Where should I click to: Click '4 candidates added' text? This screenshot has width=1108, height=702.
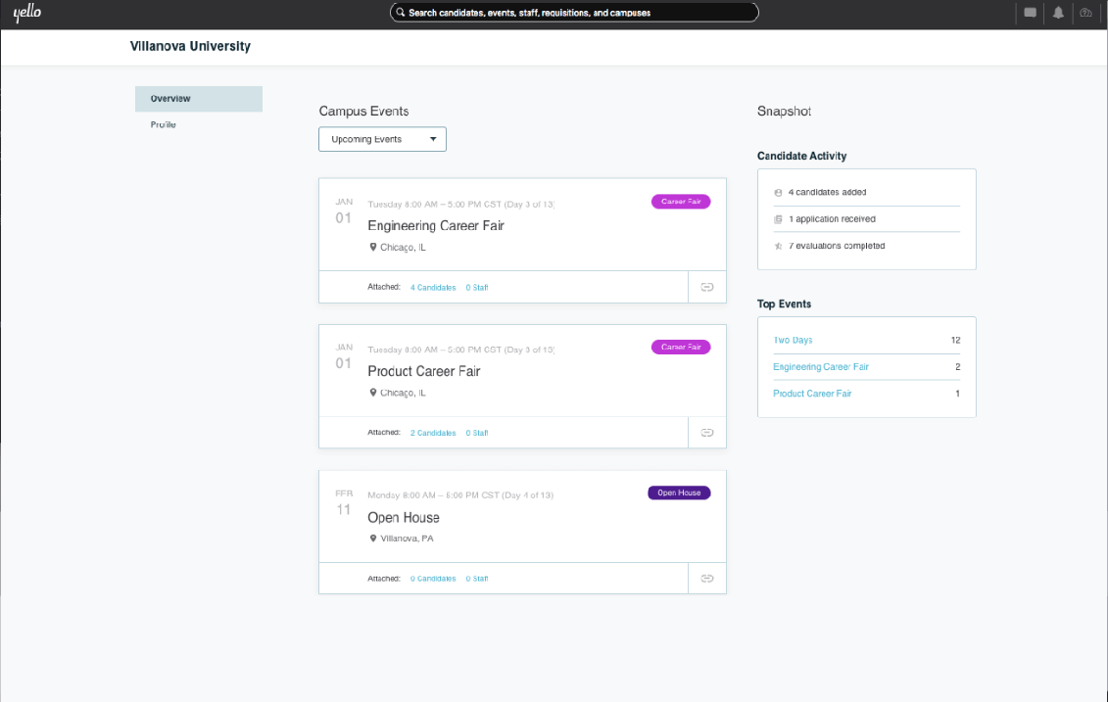(x=828, y=192)
